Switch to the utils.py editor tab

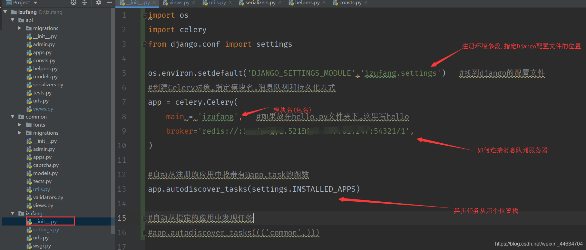217,3
